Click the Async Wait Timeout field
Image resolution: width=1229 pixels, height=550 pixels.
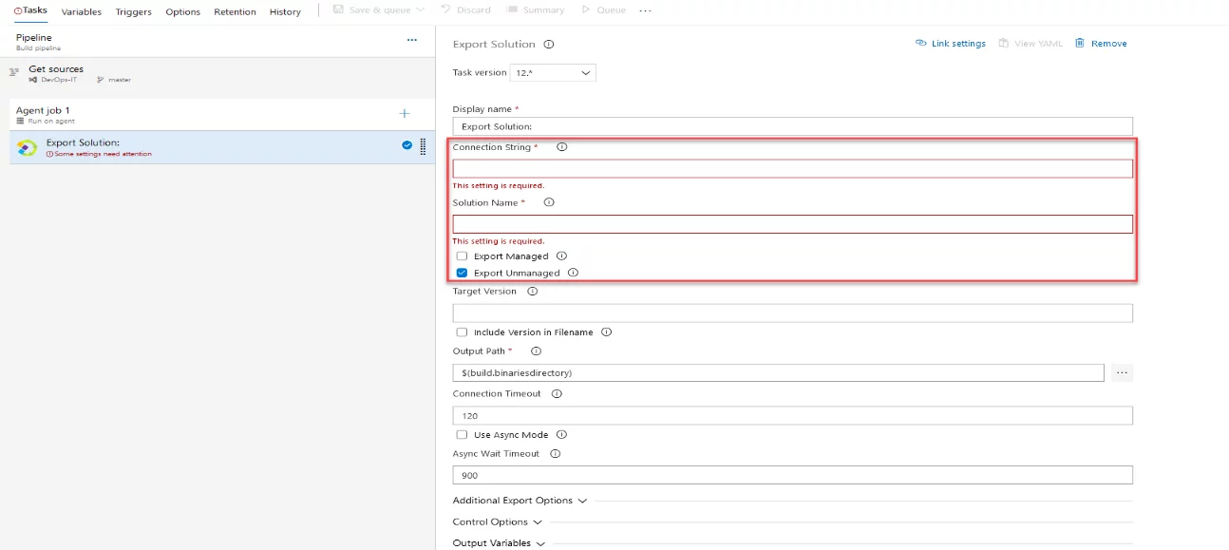point(792,475)
